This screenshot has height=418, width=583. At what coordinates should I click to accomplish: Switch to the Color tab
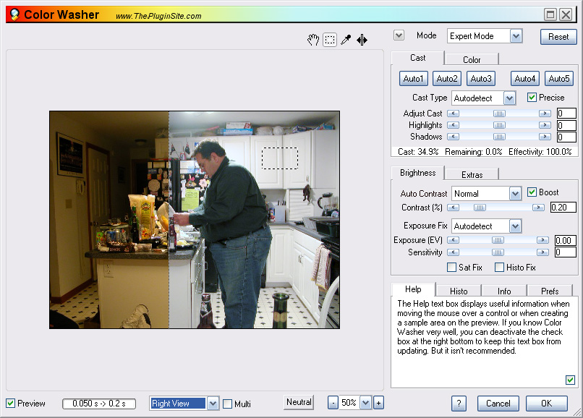click(472, 60)
